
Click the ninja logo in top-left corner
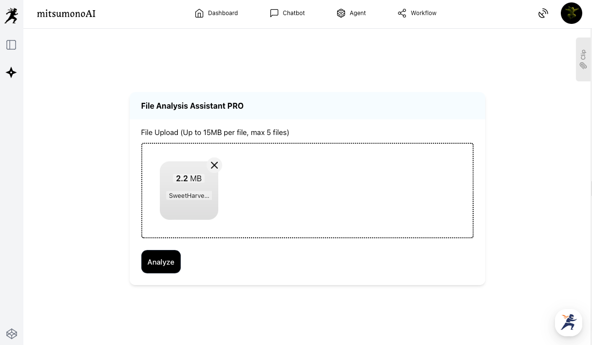(x=11, y=15)
